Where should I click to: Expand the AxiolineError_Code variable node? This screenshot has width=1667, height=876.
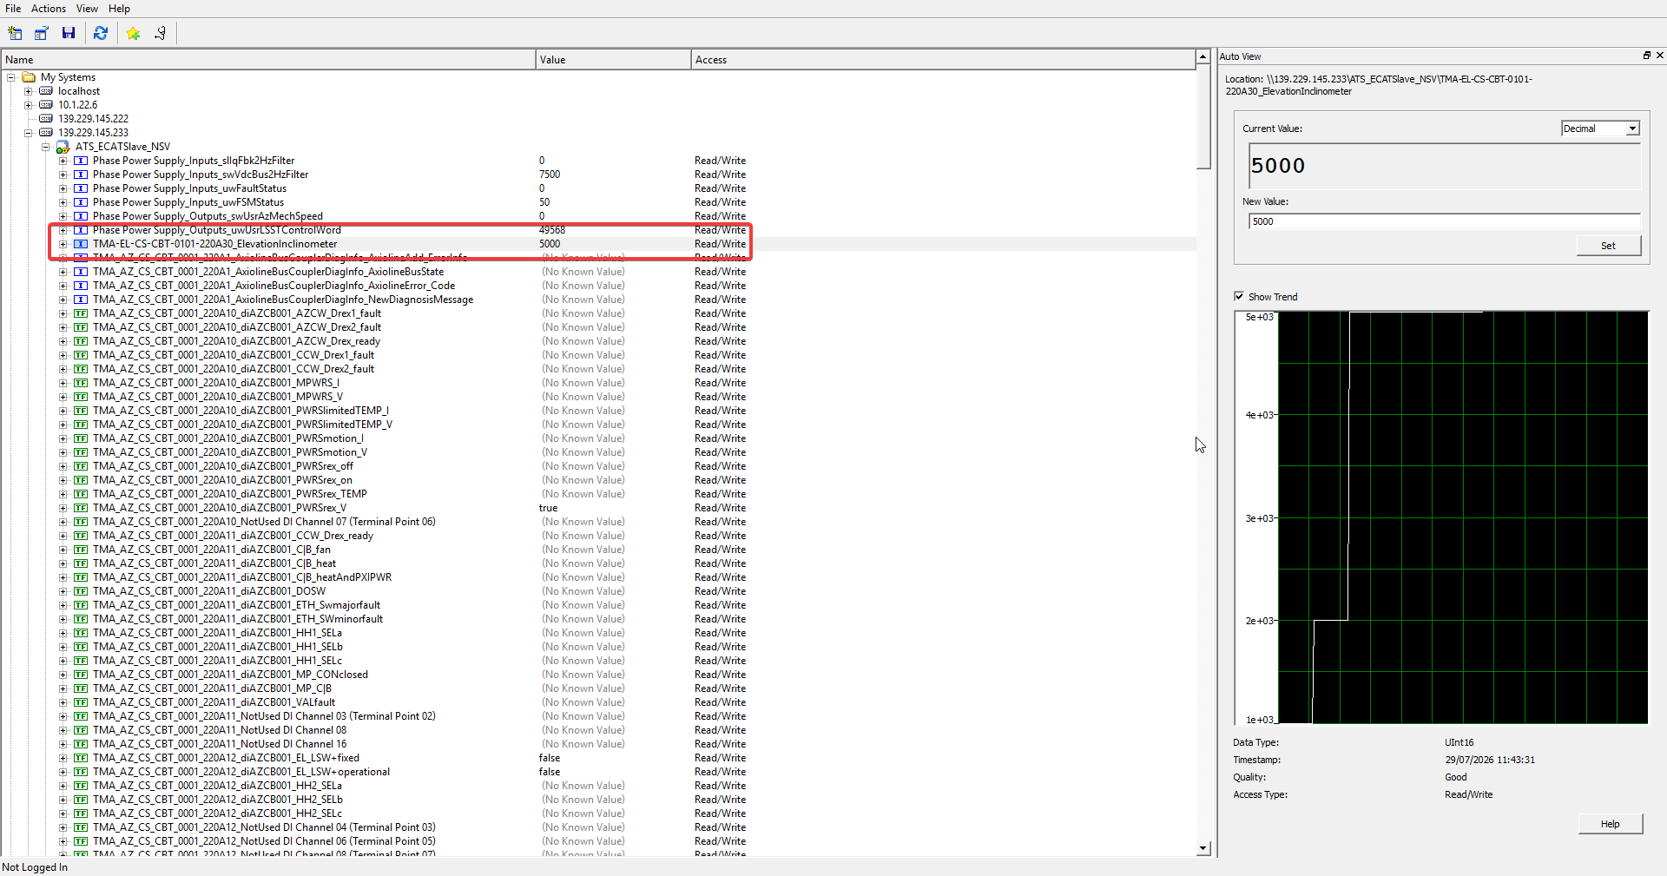(x=63, y=286)
